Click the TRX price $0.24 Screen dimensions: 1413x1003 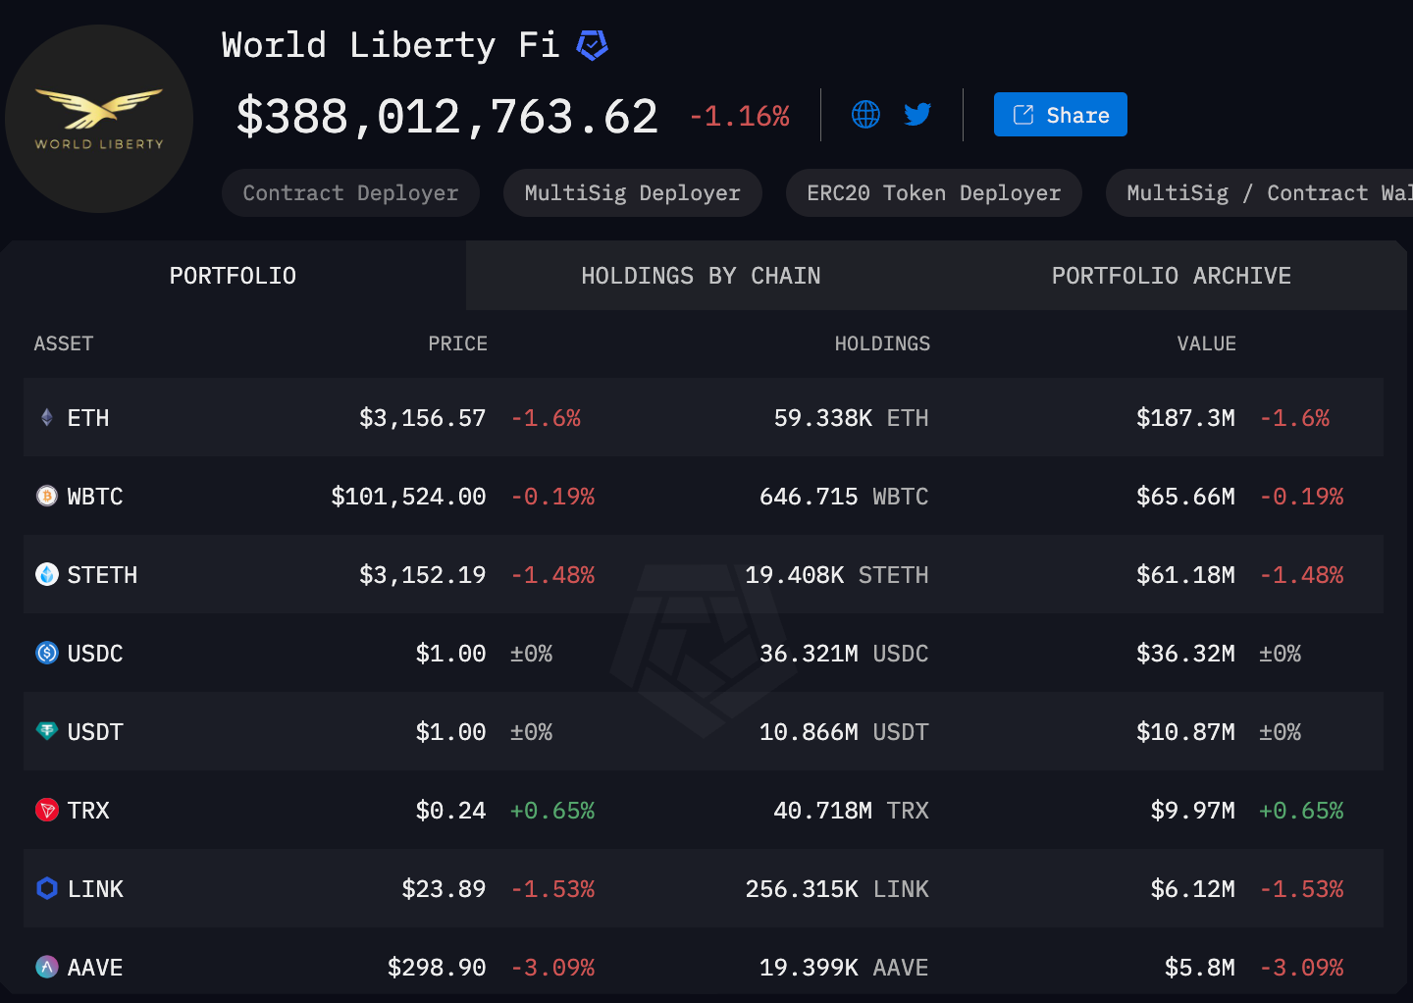[x=450, y=811]
